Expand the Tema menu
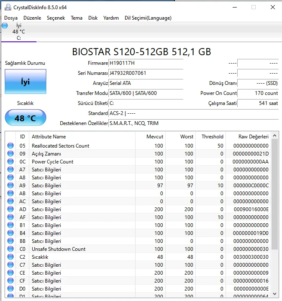This screenshot has width=282, height=301. click(x=77, y=18)
